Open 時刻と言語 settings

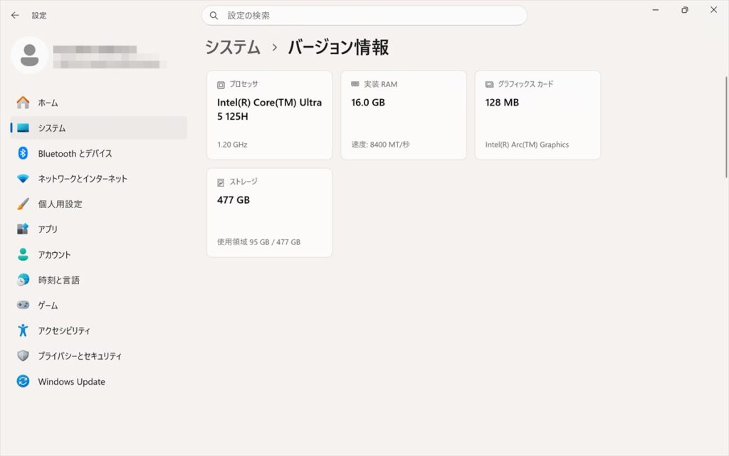pos(98,279)
